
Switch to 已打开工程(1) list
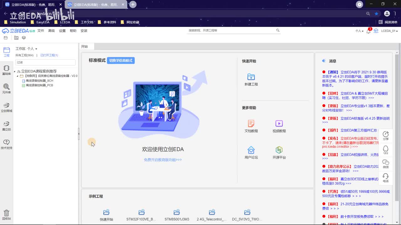click(49, 55)
